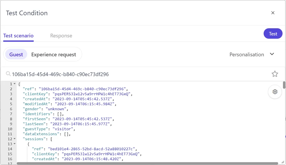Click the search magnifier icon
The height and width of the screenshot is (165, 286).
click(x=8, y=74)
